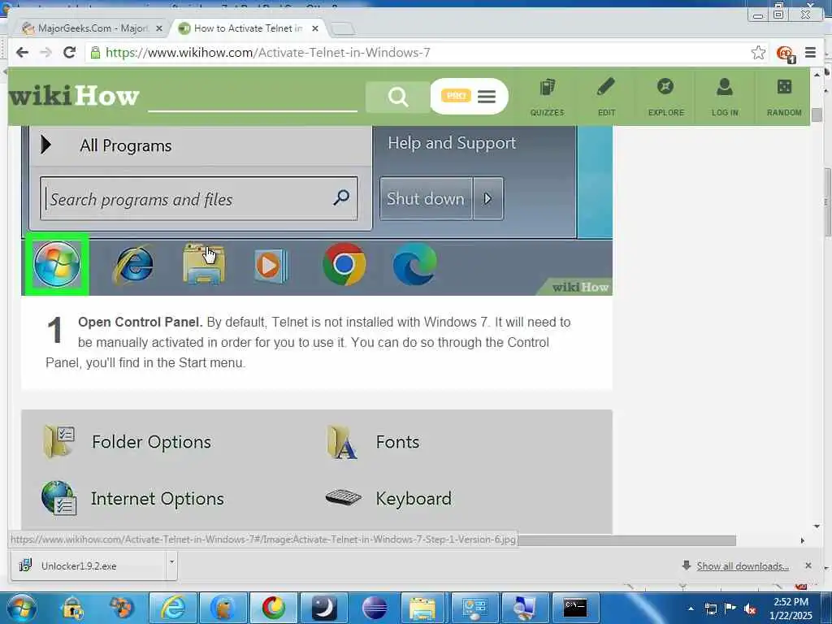832x624 pixels.
Task: Close the How to Activate Telnet tab
Action: click(x=315, y=28)
